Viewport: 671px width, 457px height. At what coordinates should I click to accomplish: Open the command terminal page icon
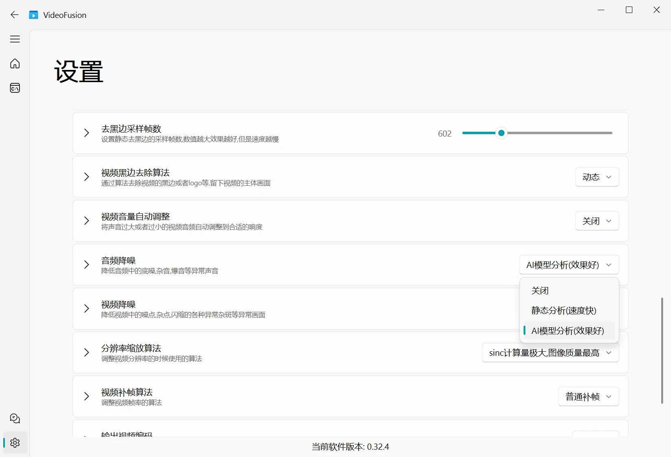coord(15,88)
